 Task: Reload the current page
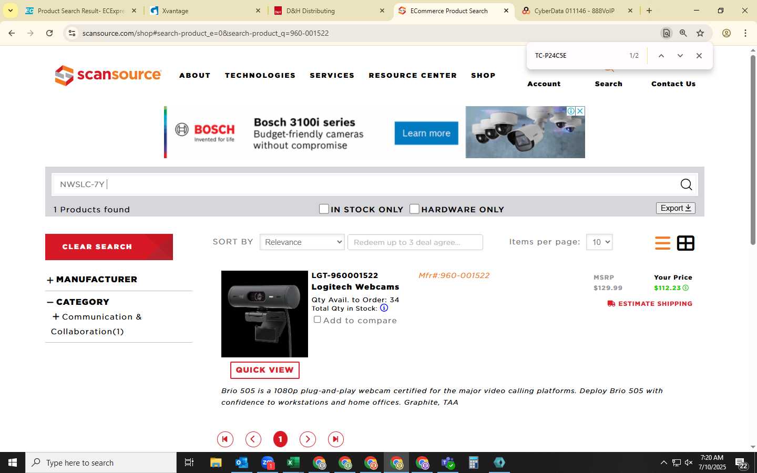coord(49,33)
